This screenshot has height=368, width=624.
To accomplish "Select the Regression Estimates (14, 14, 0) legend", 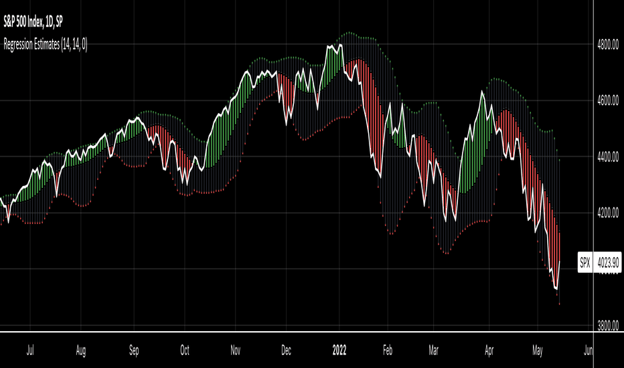I will (46, 43).
